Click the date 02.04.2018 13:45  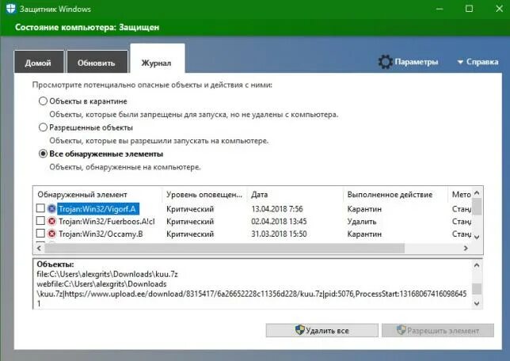click(279, 222)
